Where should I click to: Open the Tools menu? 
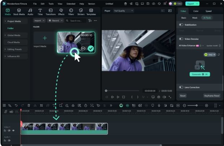click(51, 4)
